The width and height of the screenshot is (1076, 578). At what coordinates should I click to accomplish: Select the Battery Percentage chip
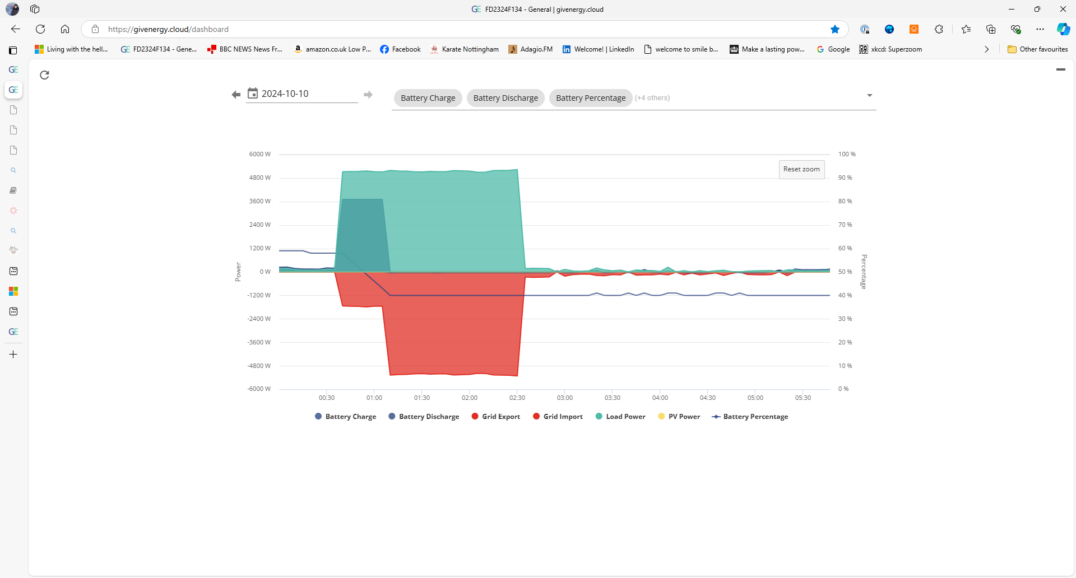click(x=591, y=98)
